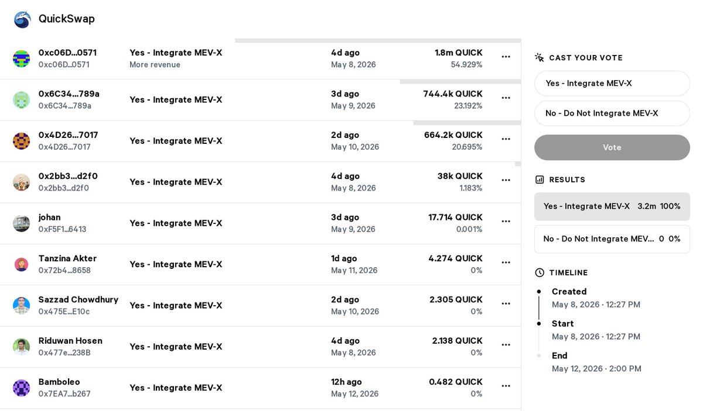Open the more options menu for 0xc06D...0571 vote
Screen dimensions: 703x411
point(506,57)
